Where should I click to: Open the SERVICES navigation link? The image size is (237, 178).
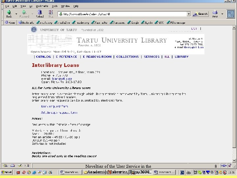coord(152,57)
